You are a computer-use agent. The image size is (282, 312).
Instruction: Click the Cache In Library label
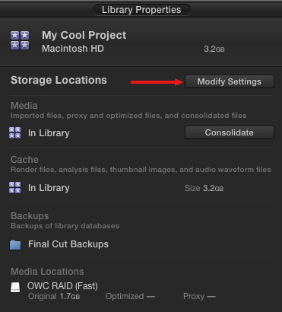(x=49, y=188)
